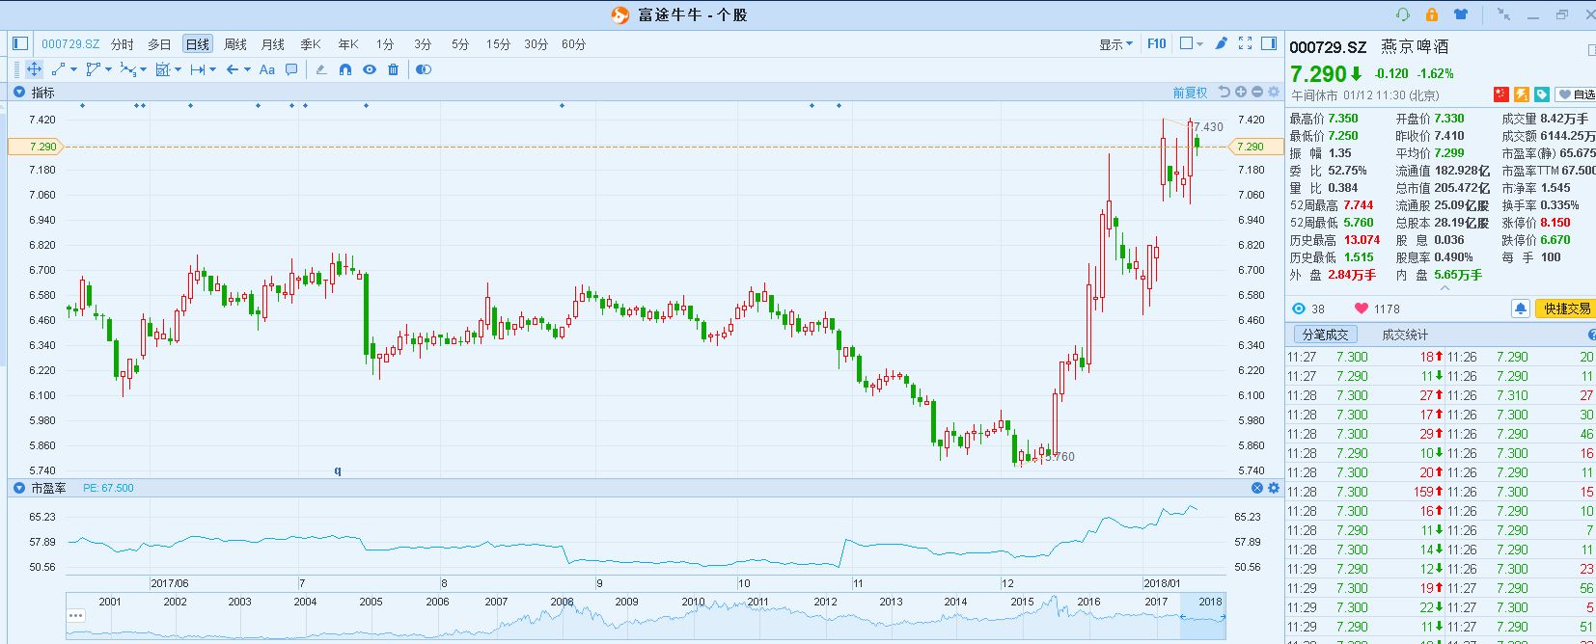Image resolution: width=1596 pixels, height=644 pixels.
Task: Select the arrow annotation tool
Action: coord(232,69)
